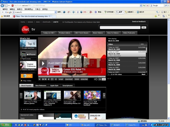Refresh the page using the green arrows icon
The width and height of the screenshot is (170, 127).
[144, 6]
